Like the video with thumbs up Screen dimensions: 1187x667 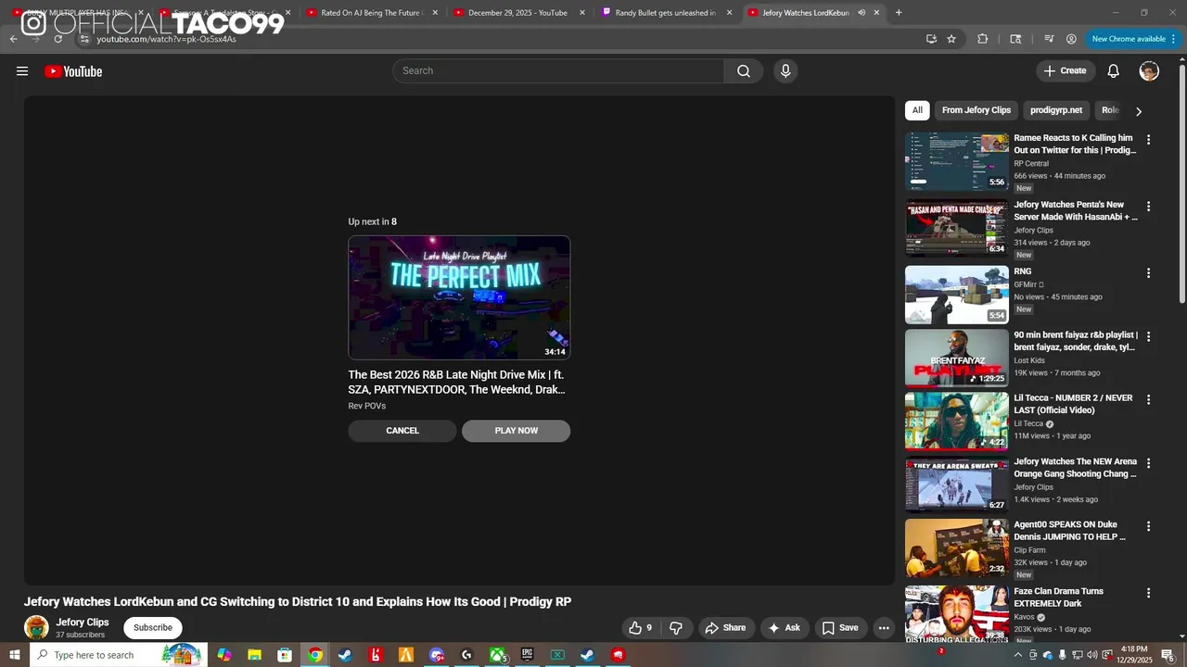click(641, 628)
